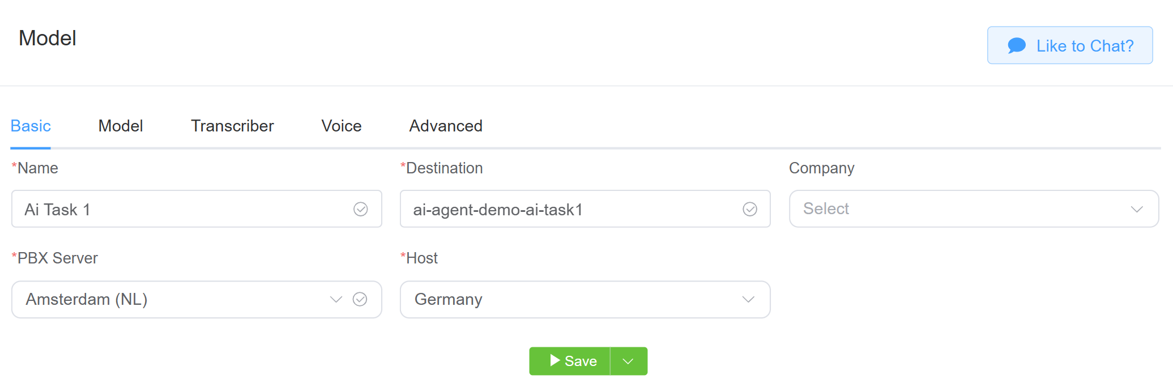Select the Voice tab
The height and width of the screenshot is (383, 1173).
coord(342,126)
